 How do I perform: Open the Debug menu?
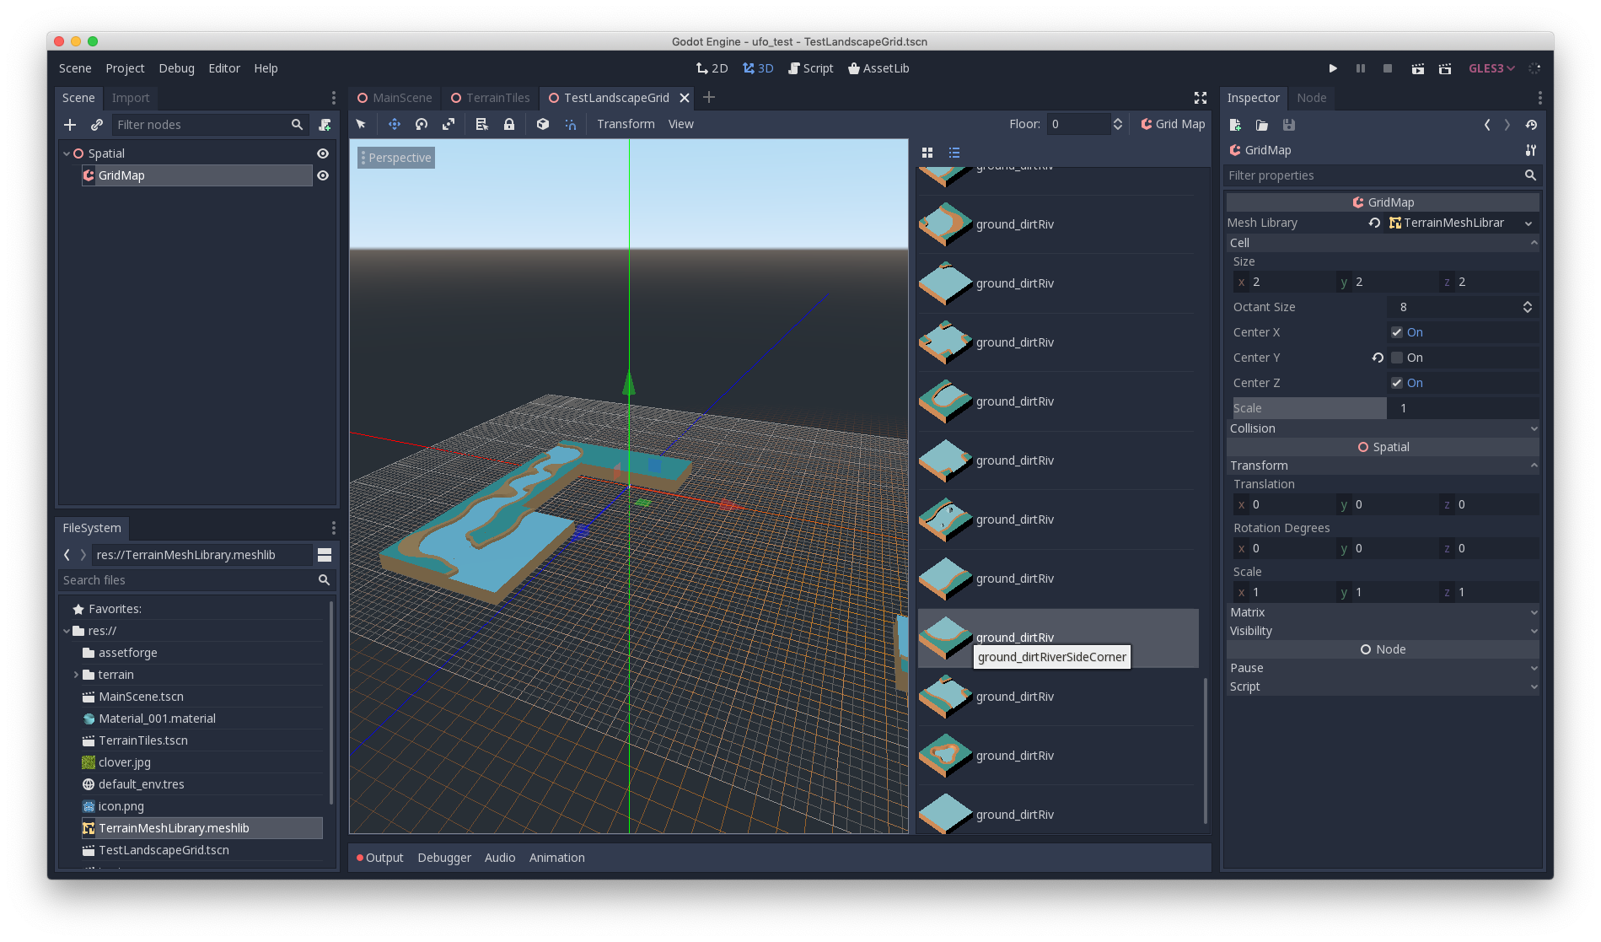[176, 68]
